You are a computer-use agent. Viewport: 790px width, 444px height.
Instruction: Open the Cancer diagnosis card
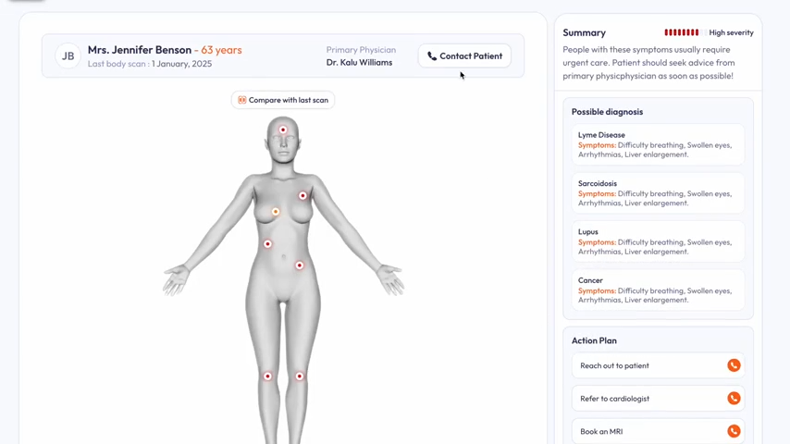click(x=658, y=290)
